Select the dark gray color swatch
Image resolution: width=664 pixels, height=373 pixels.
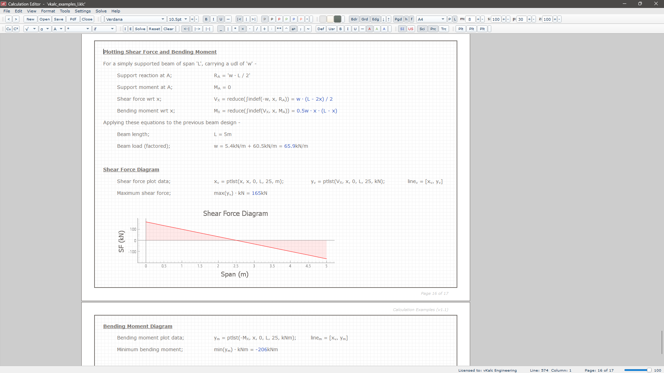click(338, 19)
